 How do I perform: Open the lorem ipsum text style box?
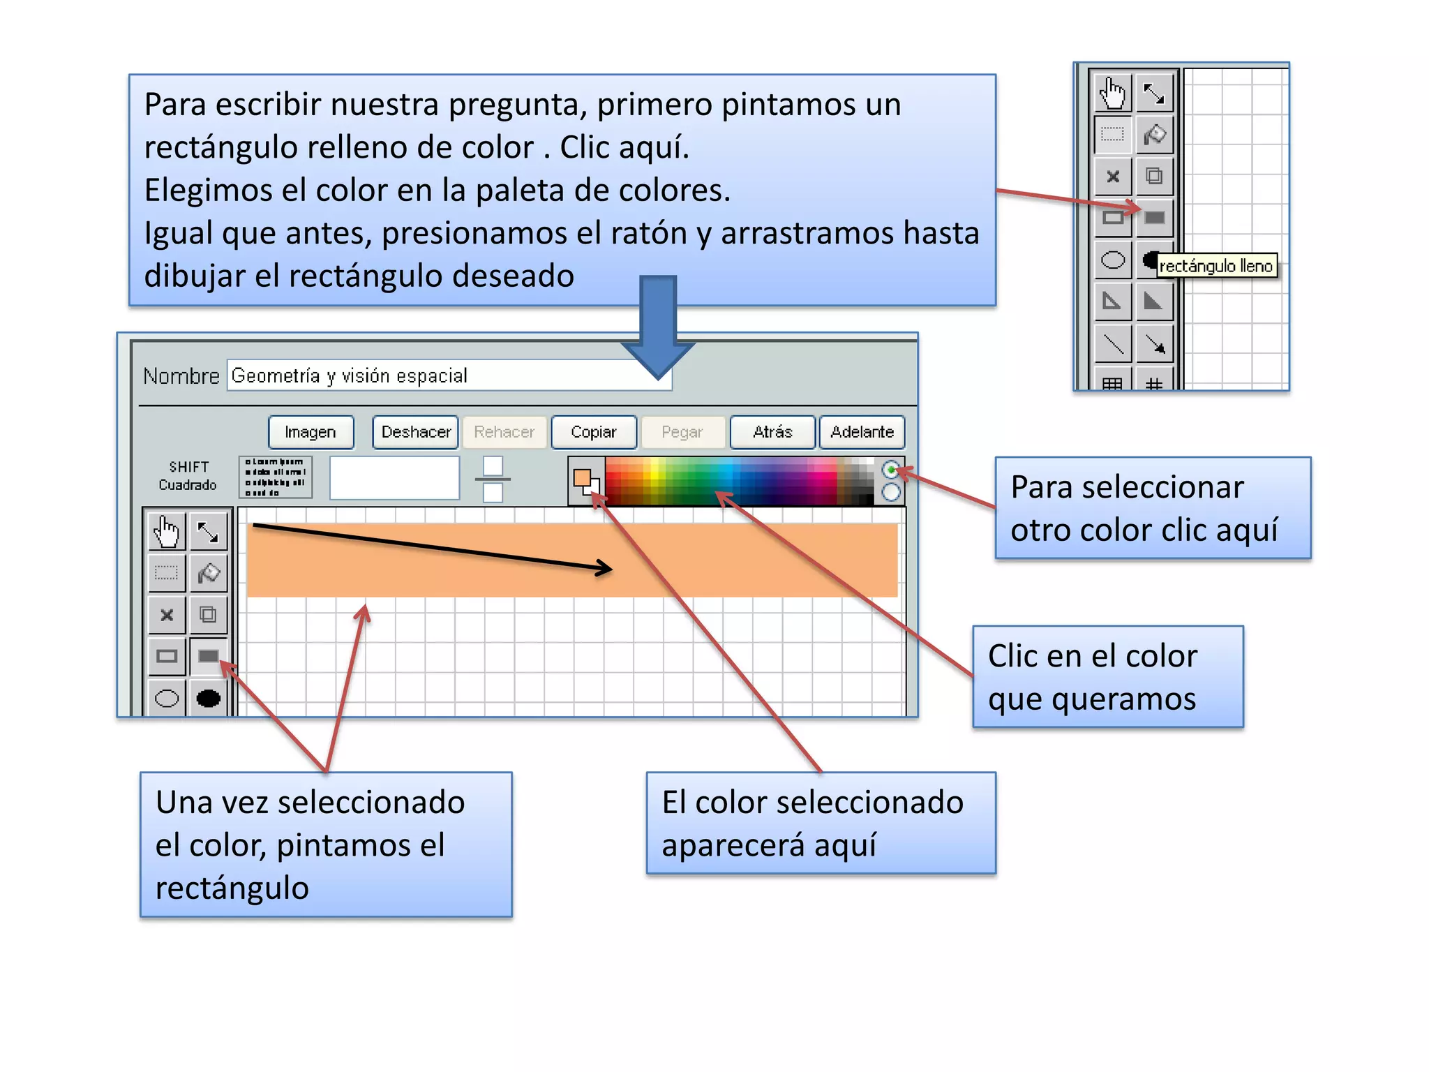click(276, 477)
